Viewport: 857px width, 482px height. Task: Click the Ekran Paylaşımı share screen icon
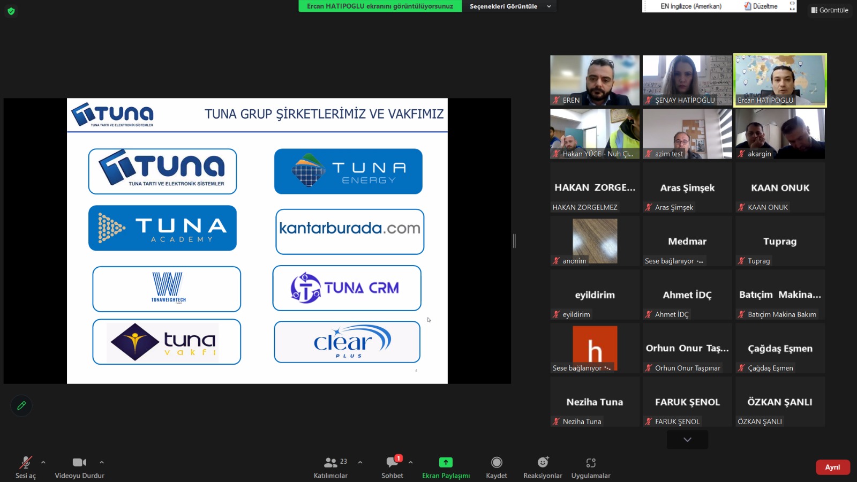pyautogui.click(x=446, y=462)
